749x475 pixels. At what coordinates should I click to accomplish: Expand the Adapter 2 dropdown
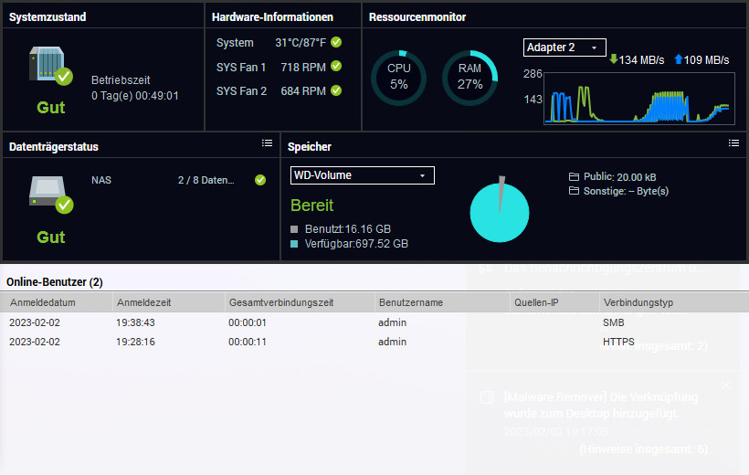pyautogui.click(x=564, y=47)
